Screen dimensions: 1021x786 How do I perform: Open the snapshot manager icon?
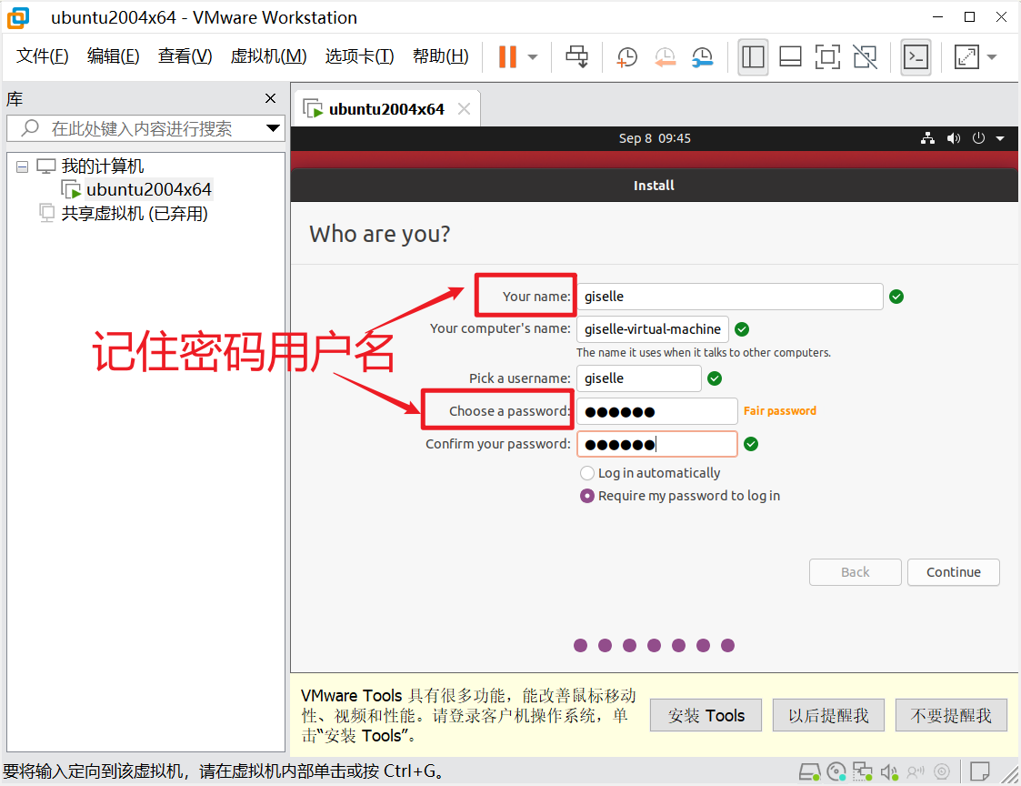click(703, 57)
